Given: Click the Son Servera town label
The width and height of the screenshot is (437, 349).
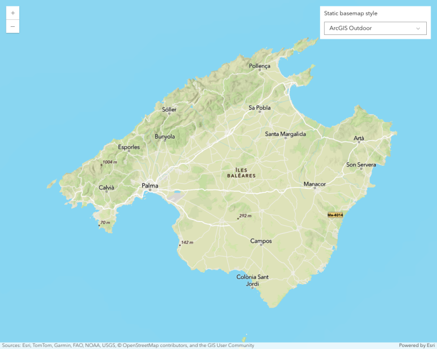Looking at the screenshot, I should click(x=361, y=165).
